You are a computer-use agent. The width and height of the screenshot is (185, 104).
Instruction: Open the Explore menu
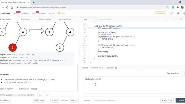click(x=16, y=13)
